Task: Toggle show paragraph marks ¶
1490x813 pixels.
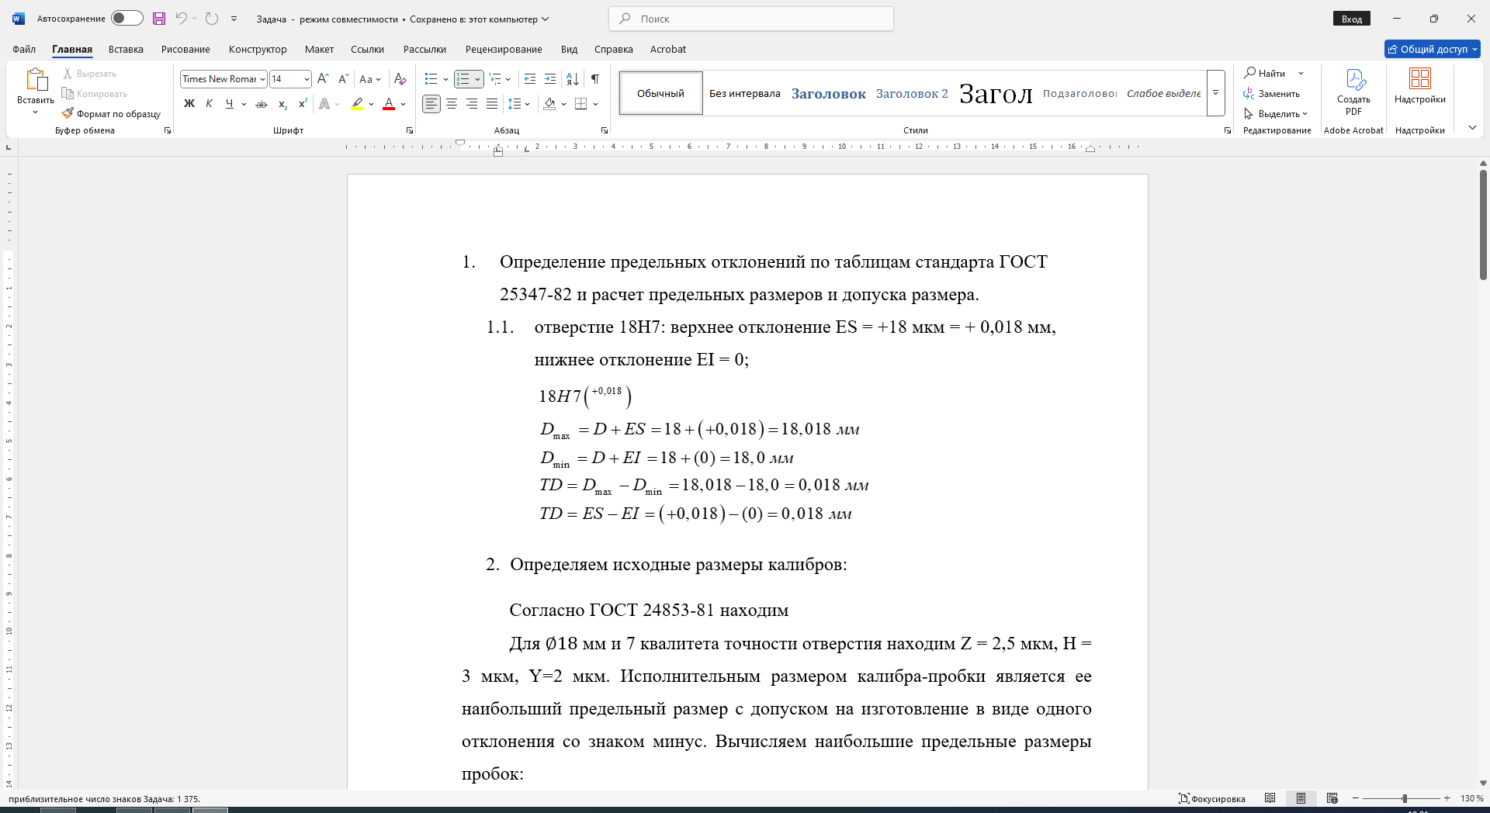Action: (595, 78)
